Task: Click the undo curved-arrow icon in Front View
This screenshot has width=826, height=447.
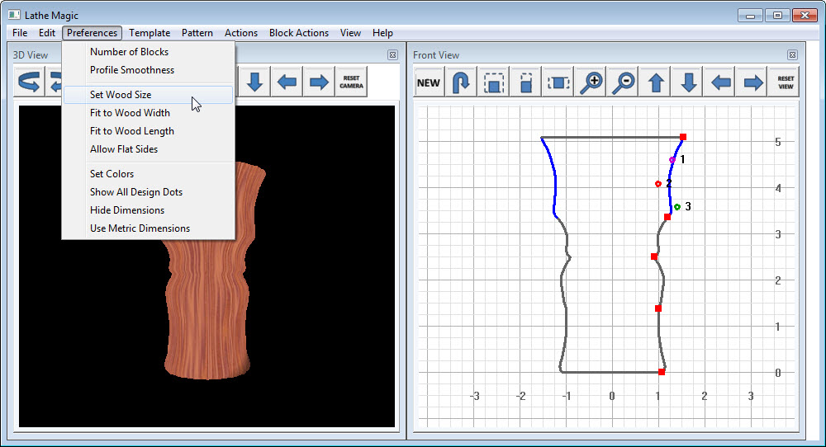Action: tap(462, 82)
